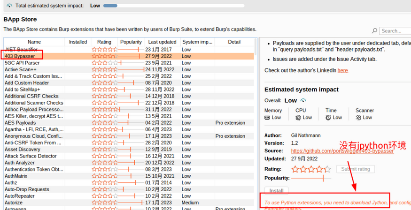
Task: Click the popularity bar of Active Scan++
Action: coord(131,69)
